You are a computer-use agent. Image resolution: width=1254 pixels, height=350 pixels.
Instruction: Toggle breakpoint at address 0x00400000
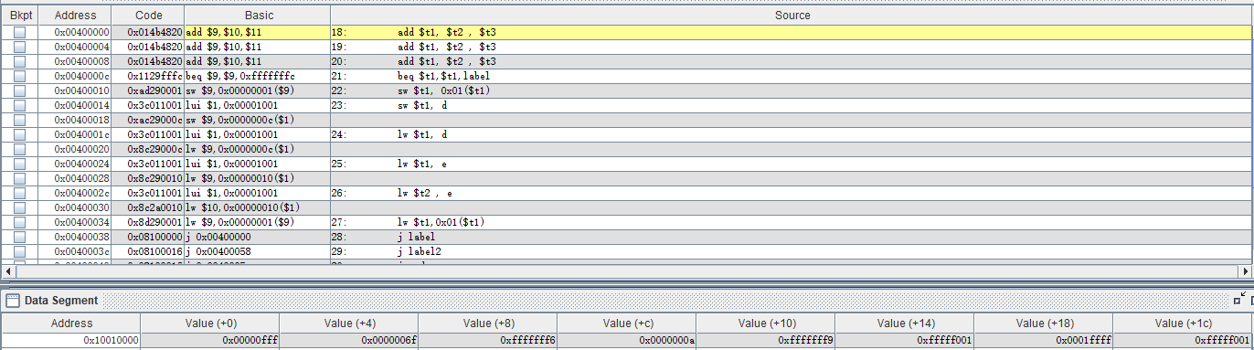tap(18, 32)
